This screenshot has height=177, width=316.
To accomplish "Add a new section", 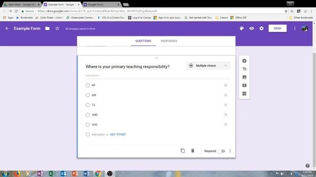I will [244, 94].
